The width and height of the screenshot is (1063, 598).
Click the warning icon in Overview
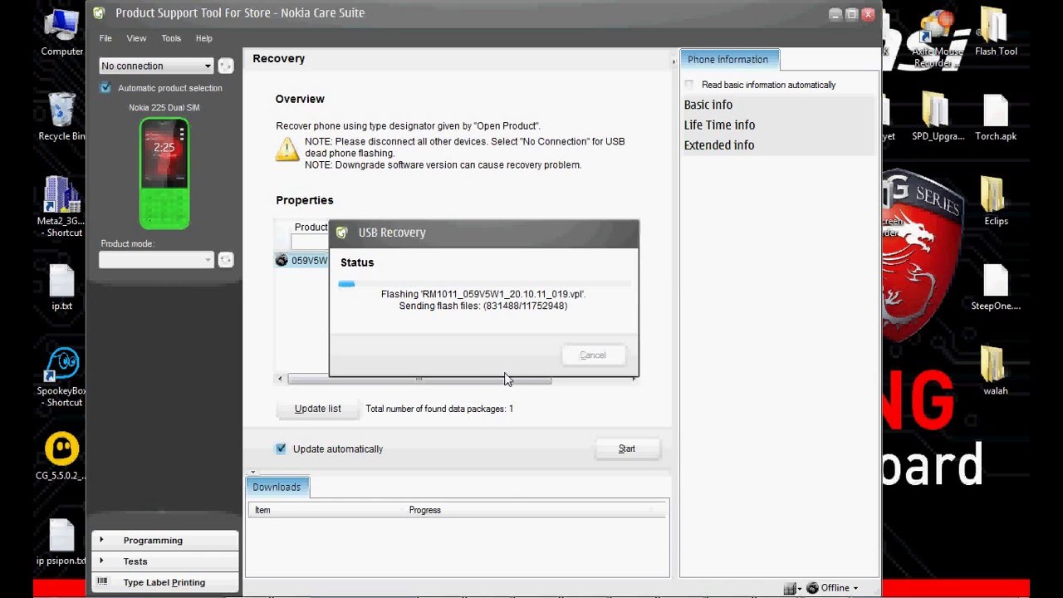point(287,149)
